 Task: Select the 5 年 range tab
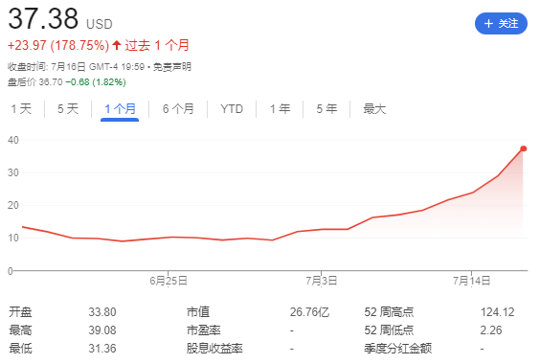tap(326, 109)
